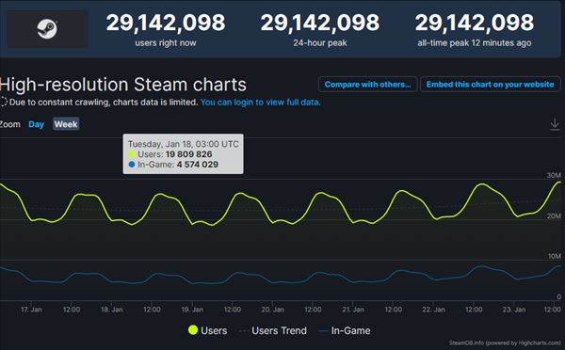Open Compare with others dialog
Screen dimensions: 565x350
(367, 85)
